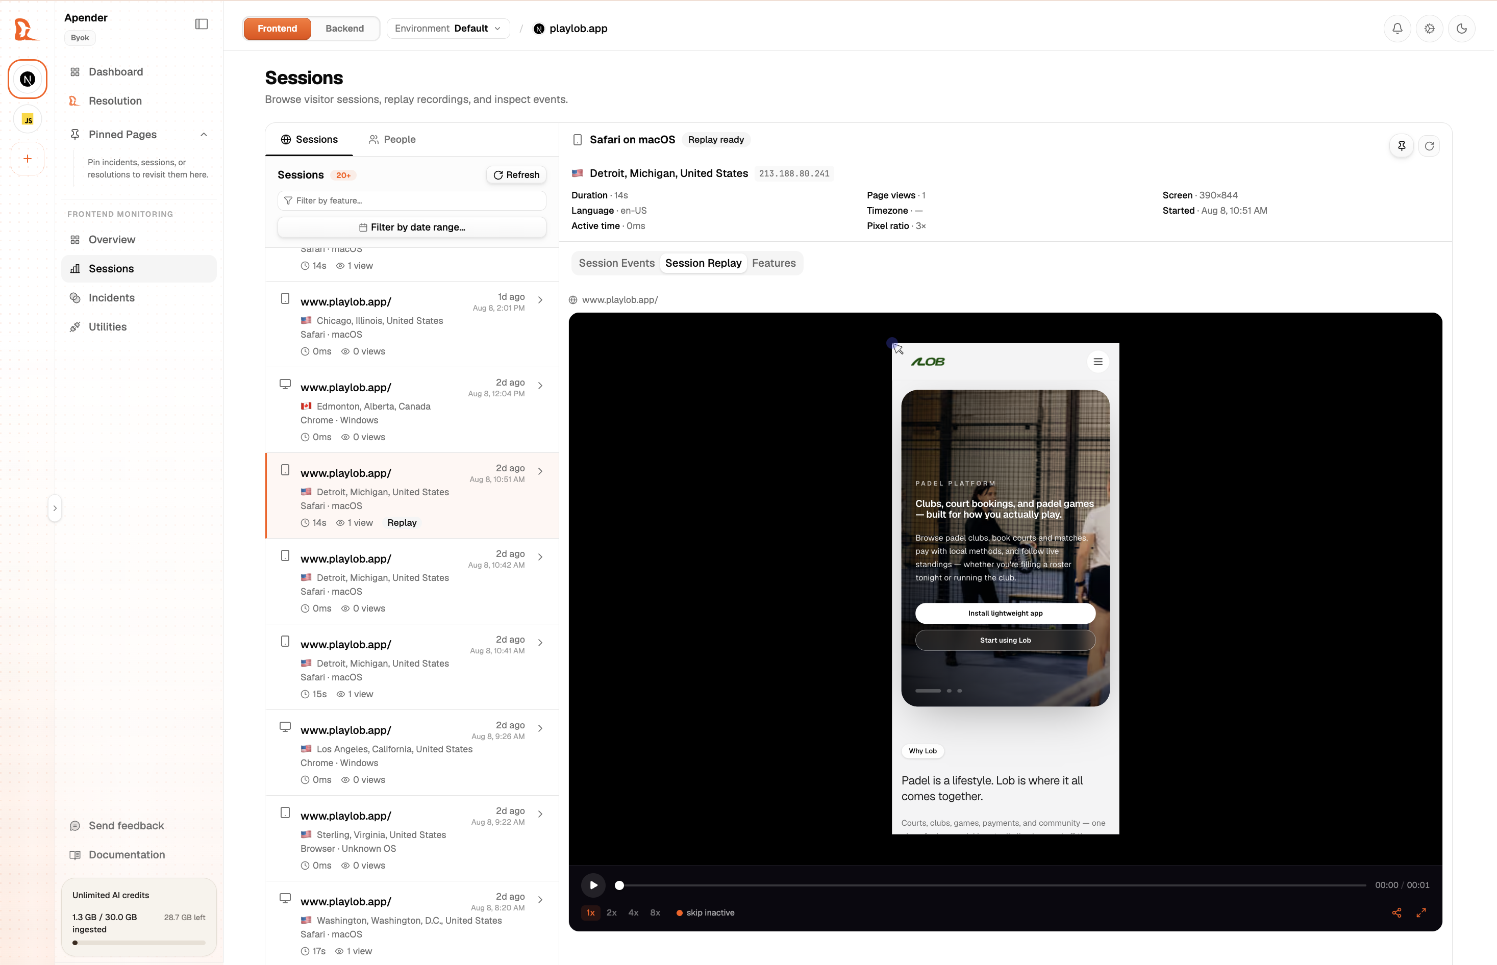
Task: Click Install lightweight app in replay
Action: point(1005,613)
